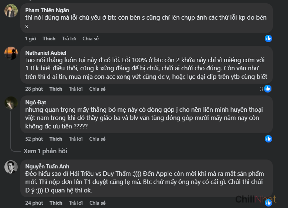Expand 'Xem 1 phản hồi' replies

(x=45, y=151)
